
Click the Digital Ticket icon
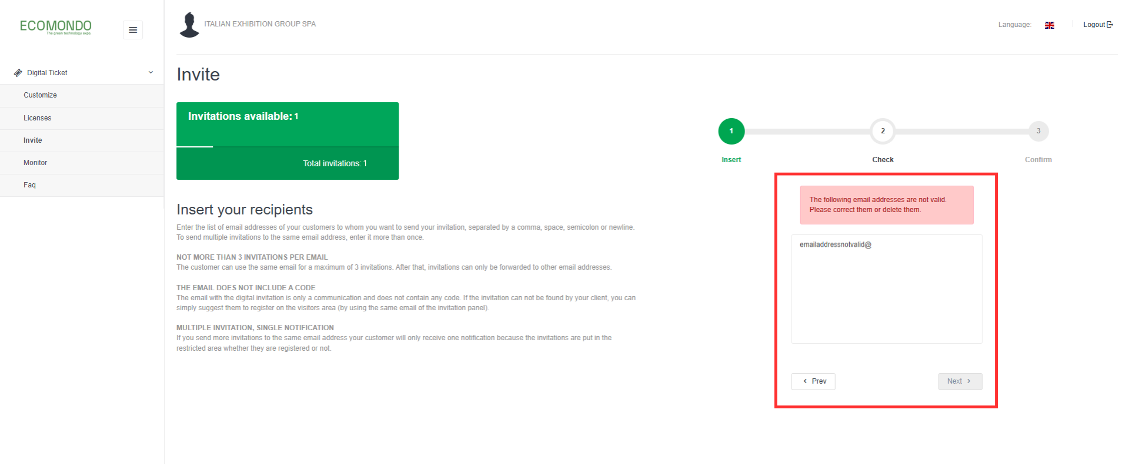pos(18,73)
